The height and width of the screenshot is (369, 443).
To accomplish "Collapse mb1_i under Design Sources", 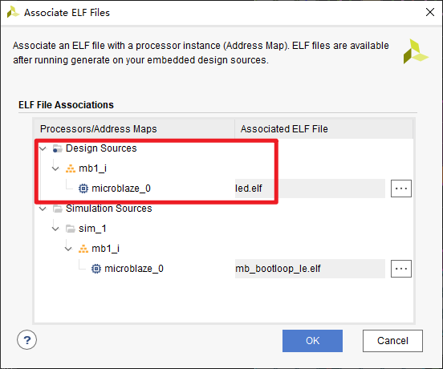I will click(55, 168).
